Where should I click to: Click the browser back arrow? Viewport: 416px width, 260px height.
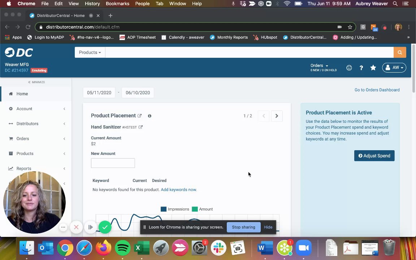coord(7,27)
